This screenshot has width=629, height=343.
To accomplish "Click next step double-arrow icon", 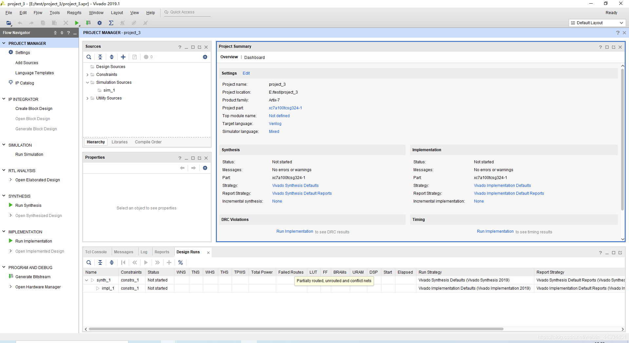I will 158,262.
